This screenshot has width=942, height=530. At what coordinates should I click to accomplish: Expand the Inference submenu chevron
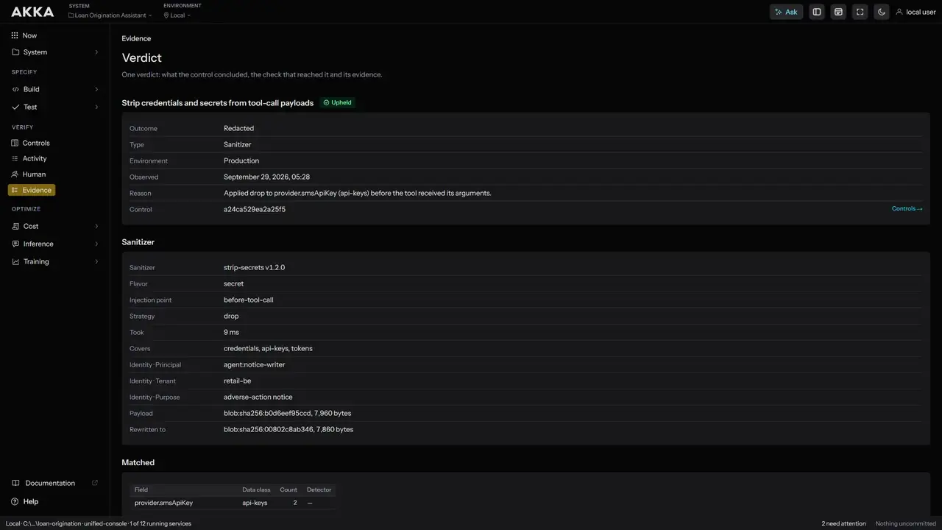click(x=96, y=244)
